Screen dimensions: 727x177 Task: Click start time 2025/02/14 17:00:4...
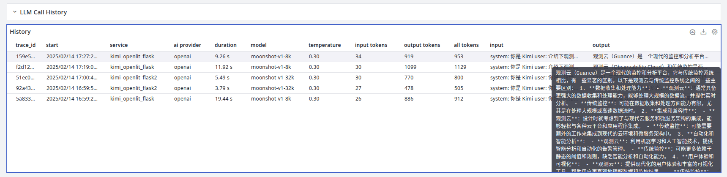(72, 78)
